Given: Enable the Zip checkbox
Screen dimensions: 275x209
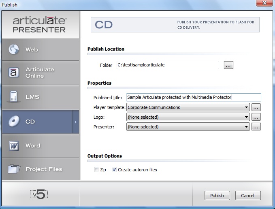Looking at the screenshot, I should coord(96,170).
